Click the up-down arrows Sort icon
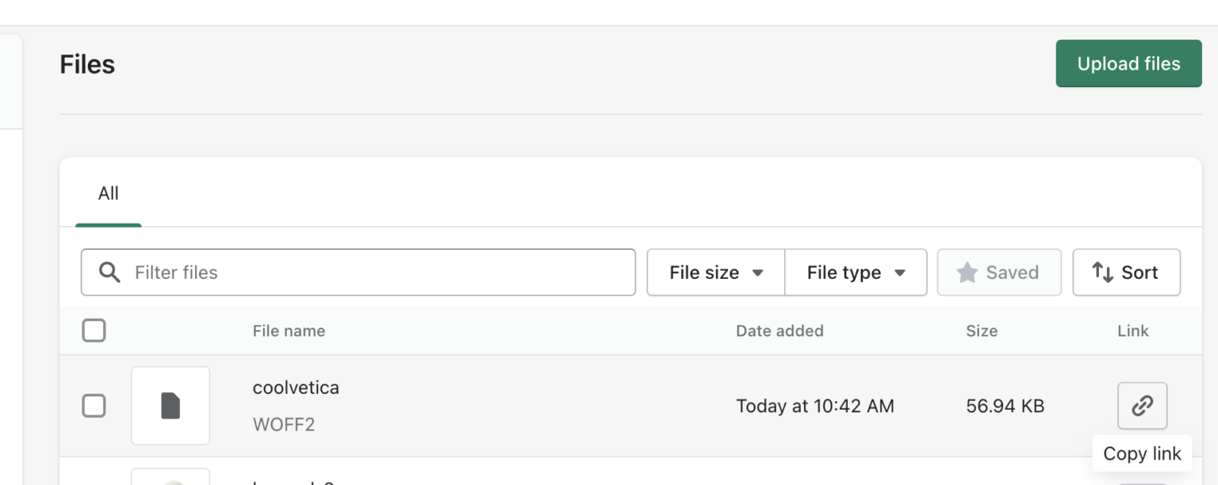 (1104, 272)
